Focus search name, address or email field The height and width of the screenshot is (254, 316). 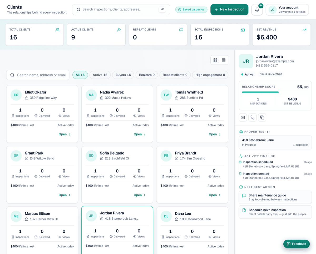coord(38,75)
